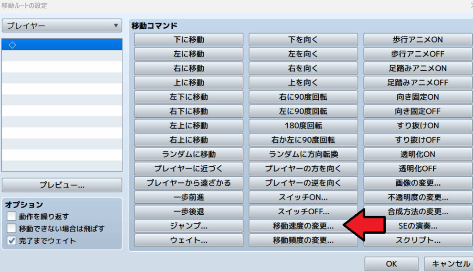Open 画像の変更... dialog
Viewport: 473px width, 272px height.
click(x=418, y=183)
